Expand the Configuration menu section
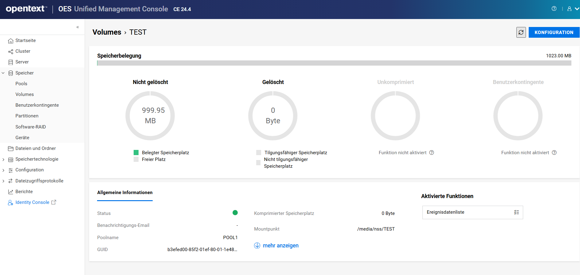 click(x=3, y=170)
